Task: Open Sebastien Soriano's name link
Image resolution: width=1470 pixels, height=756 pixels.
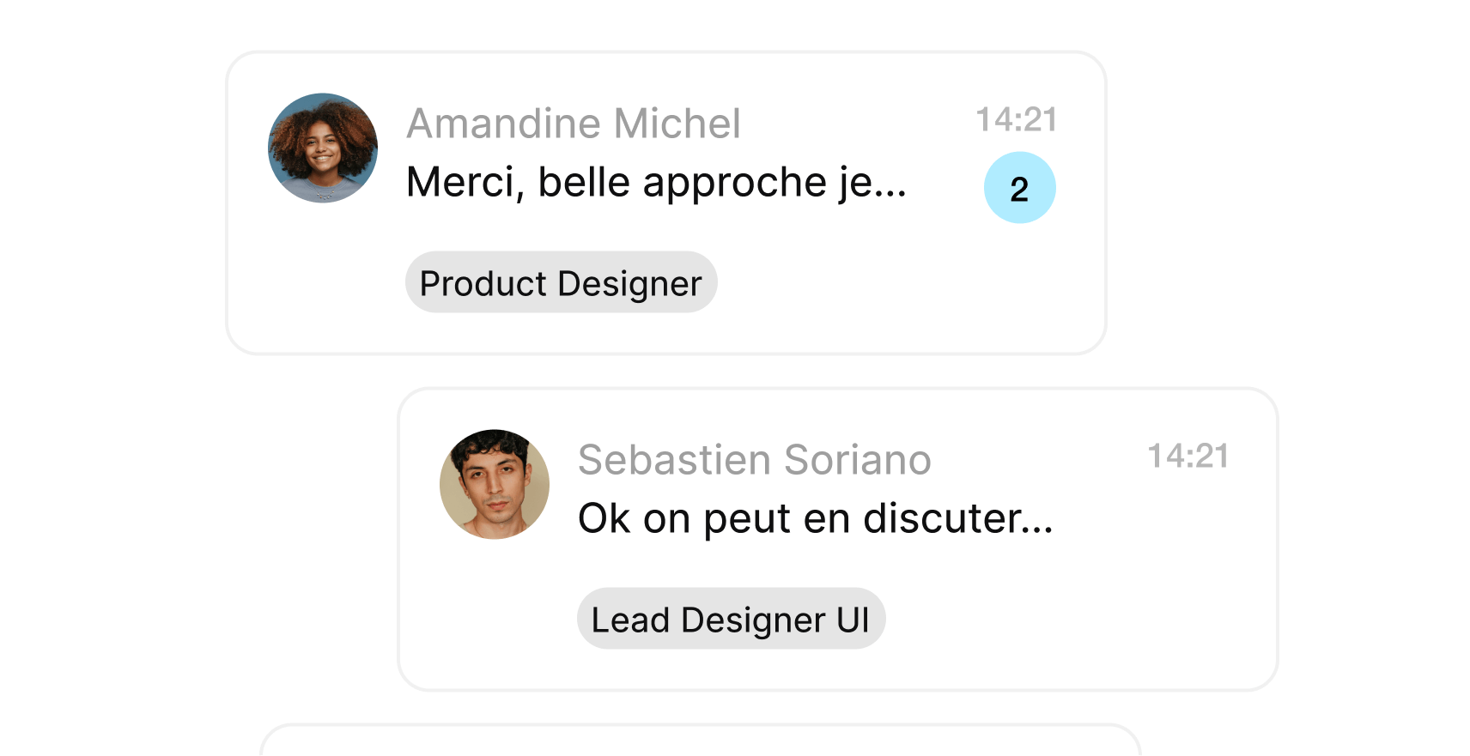Action: tap(754, 460)
